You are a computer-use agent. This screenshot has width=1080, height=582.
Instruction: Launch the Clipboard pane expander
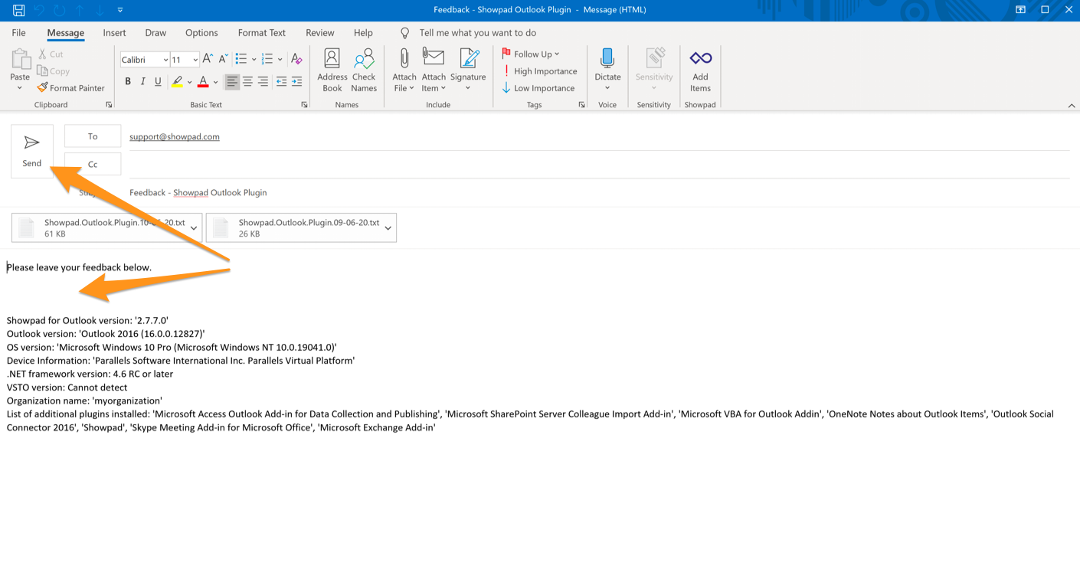[x=109, y=105]
